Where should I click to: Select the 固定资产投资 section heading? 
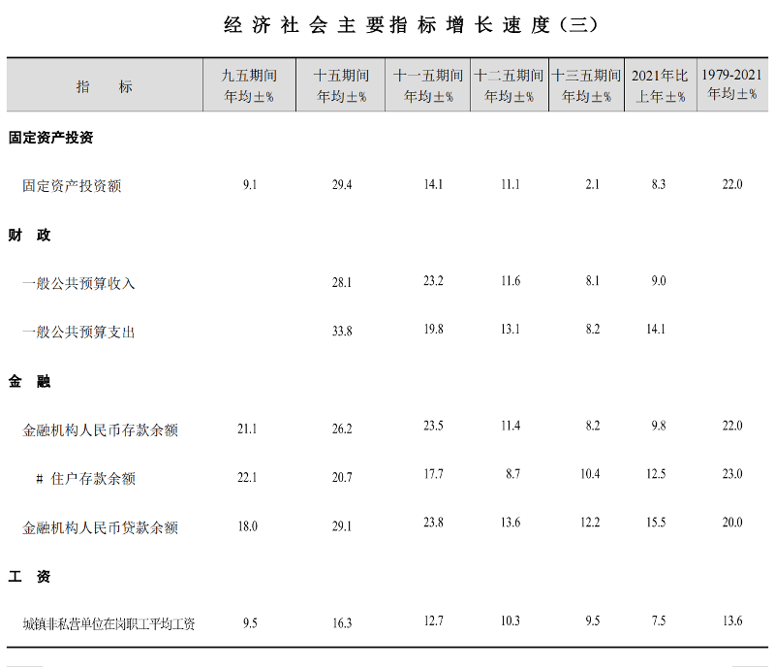[x=51, y=138]
